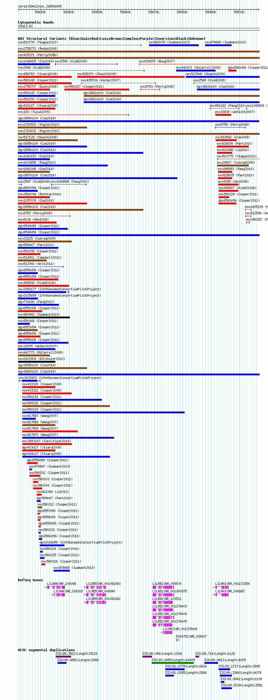Click nsv9752 (Perry2008) label
This screenshot has width=268, height=700.
coord(35,213)
